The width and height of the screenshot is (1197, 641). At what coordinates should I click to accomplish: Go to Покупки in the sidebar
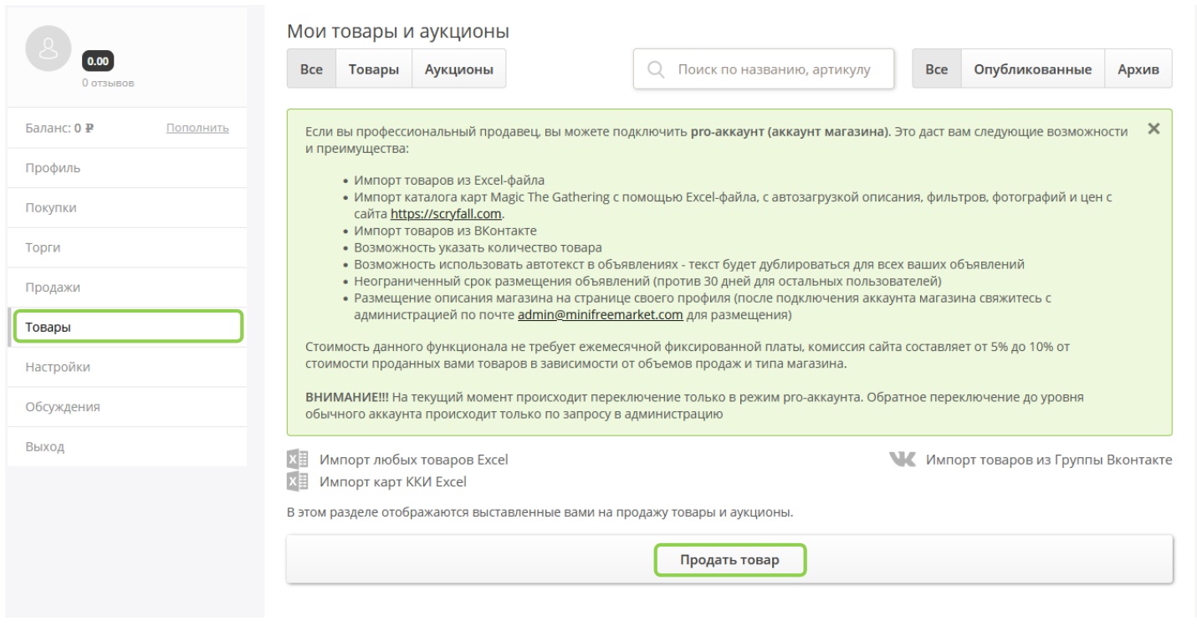click(x=126, y=208)
